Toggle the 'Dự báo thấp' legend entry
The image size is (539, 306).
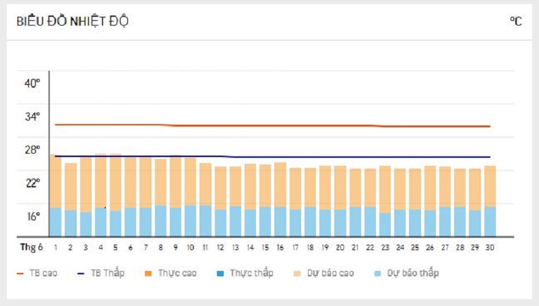pyautogui.click(x=406, y=274)
